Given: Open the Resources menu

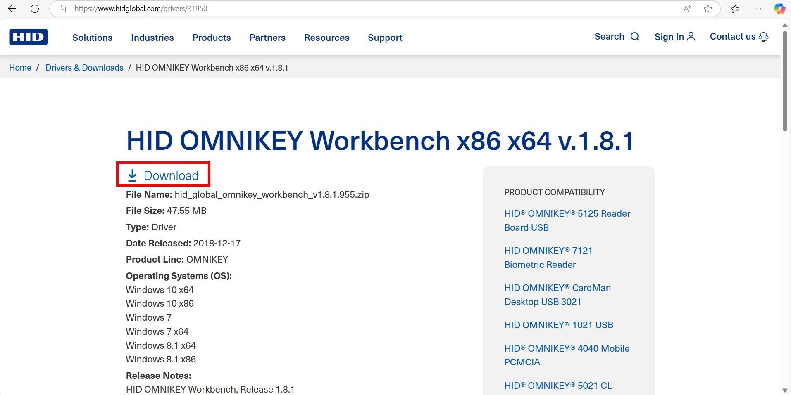Looking at the screenshot, I should pos(327,38).
